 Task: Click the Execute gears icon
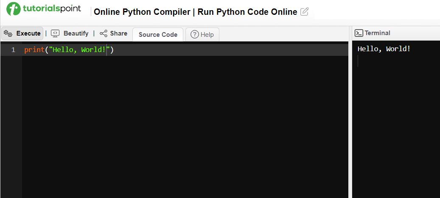point(8,33)
